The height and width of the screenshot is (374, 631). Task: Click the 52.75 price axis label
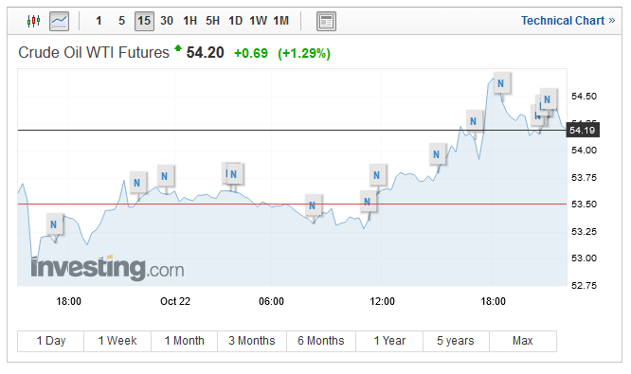(x=584, y=286)
